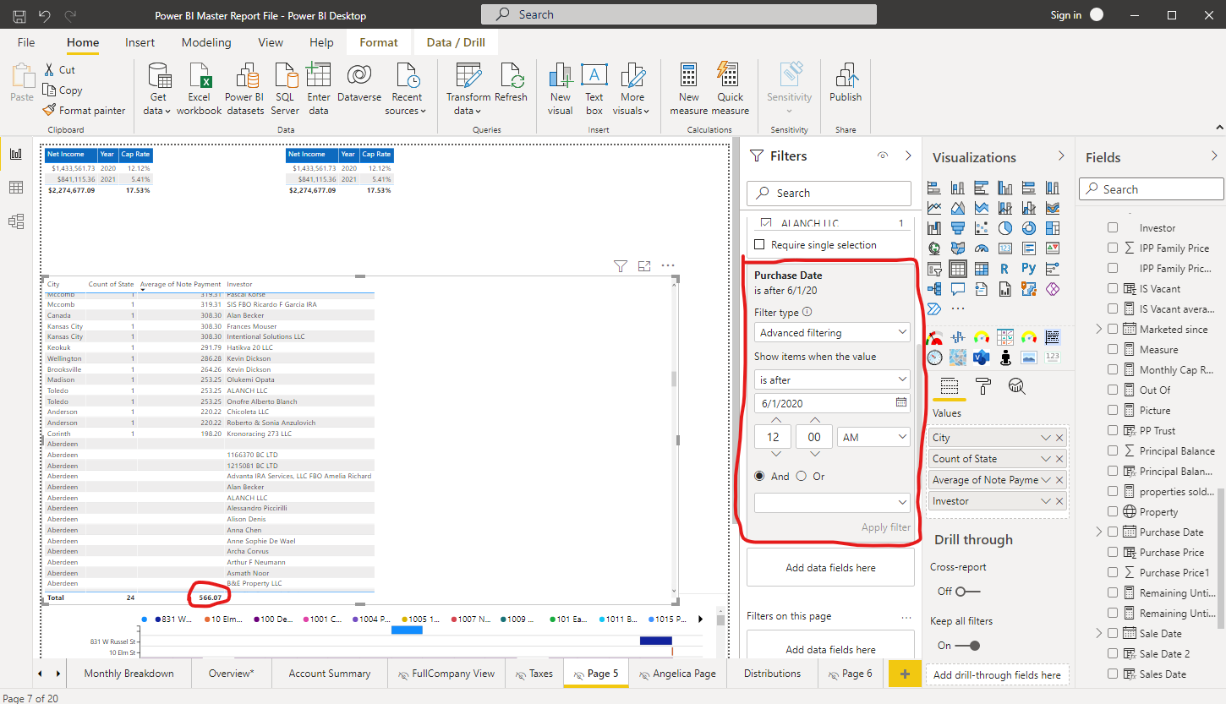Open the Format paint-roller pane
The height and width of the screenshot is (704, 1226).
pyautogui.click(x=983, y=386)
